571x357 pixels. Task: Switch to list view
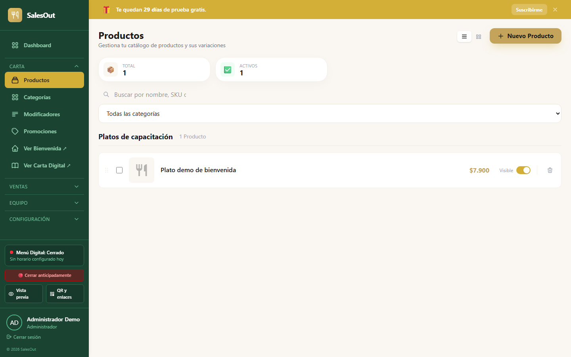tap(464, 36)
